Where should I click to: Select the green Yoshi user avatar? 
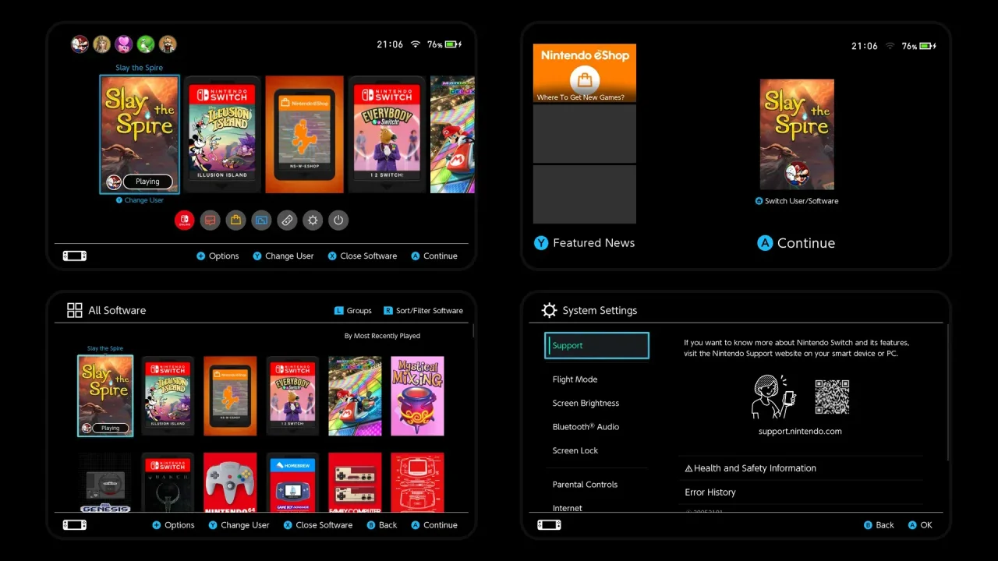click(x=146, y=44)
